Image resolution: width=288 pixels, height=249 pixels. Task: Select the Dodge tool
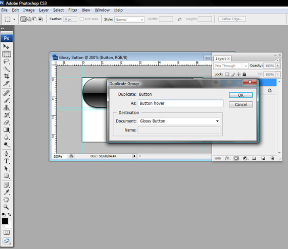tap(7, 145)
